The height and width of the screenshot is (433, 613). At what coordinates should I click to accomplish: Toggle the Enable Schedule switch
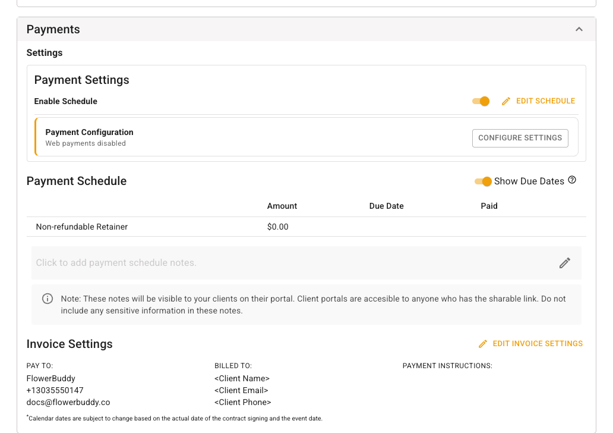pyautogui.click(x=481, y=101)
